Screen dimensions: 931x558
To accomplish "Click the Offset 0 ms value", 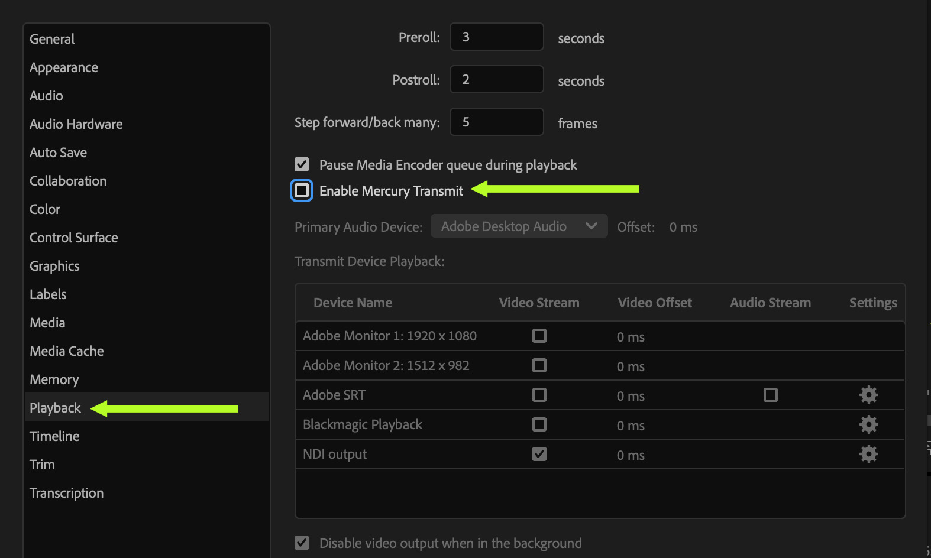I will 683,227.
